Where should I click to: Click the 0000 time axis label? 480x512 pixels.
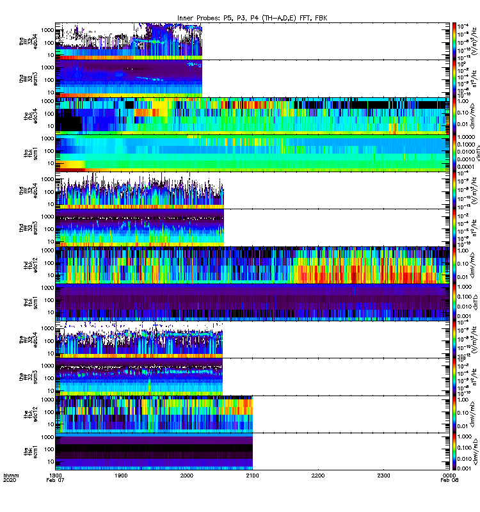(449, 476)
